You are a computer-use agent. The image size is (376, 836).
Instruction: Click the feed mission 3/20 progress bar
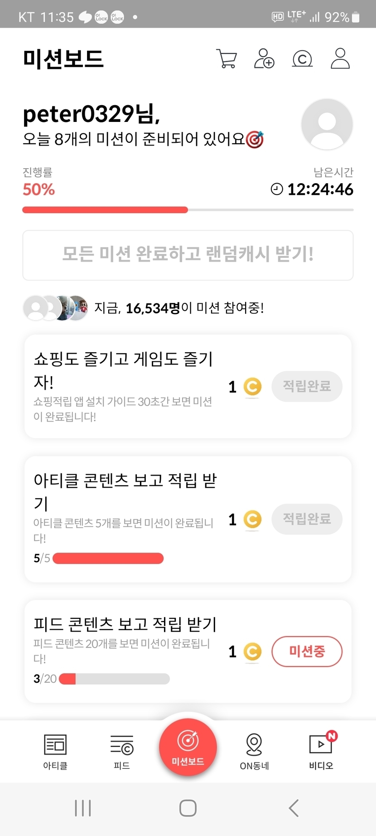[114, 679]
